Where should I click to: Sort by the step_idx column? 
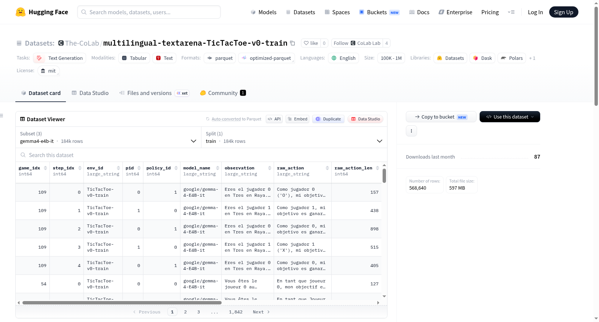pos(80,168)
